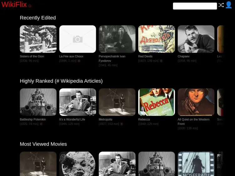Click the [1946; 125 min] metadata text
The width and height of the screenshot is (235, 176).
[69, 124]
